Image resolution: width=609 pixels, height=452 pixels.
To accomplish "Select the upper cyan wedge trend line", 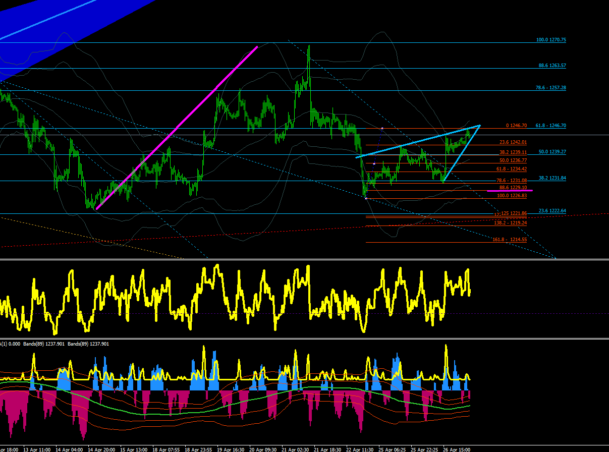I will [x=418, y=141].
